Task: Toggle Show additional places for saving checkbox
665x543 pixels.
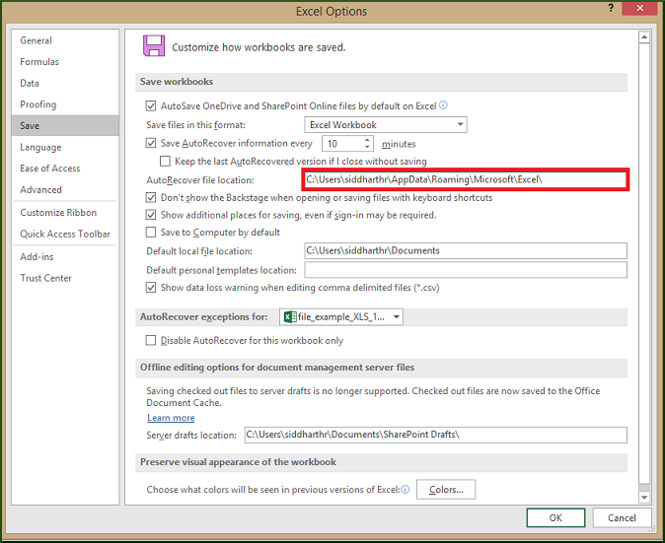Action: (151, 215)
